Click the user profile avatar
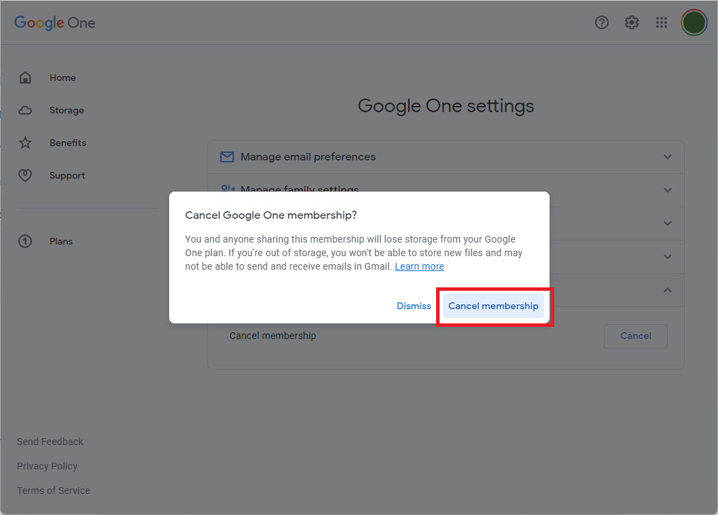Screen dimensions: 718x515 (x=694, y=22)
